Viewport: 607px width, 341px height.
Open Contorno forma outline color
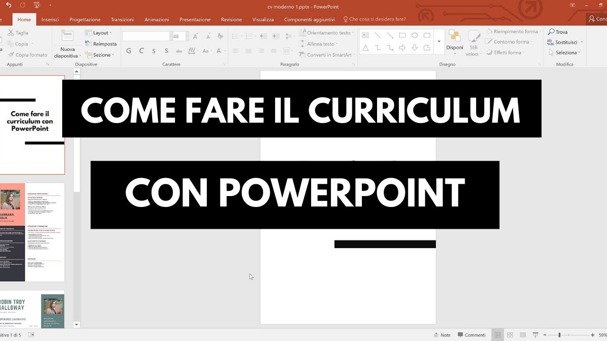click(x=508, y=42)
